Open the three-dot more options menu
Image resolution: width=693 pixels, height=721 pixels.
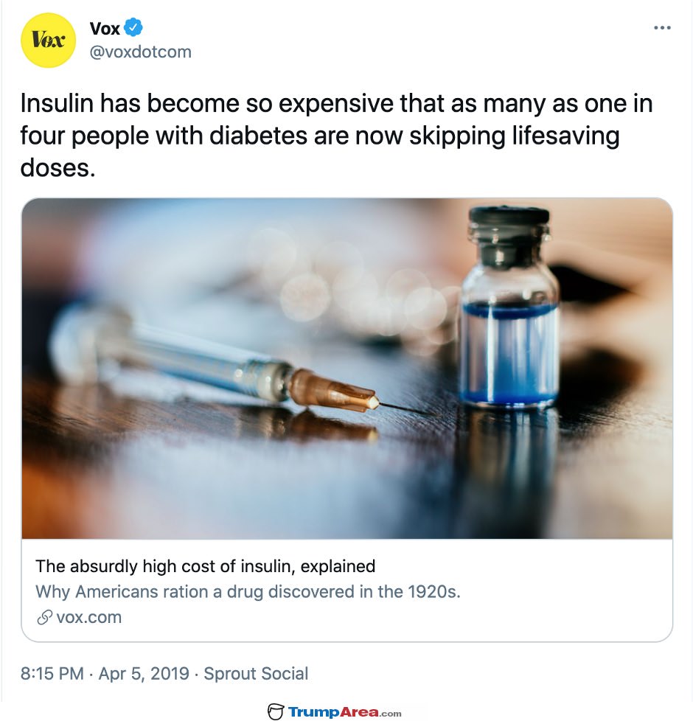[662, 28]
